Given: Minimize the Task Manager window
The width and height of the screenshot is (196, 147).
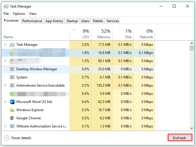Looking at the screenshot, I should point(161,6).
